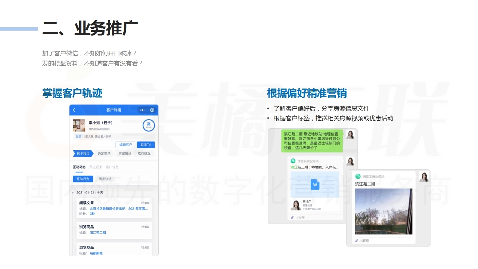Select the 互动行为 filter pill
Image resolution: width=478 pixels, height=269 pixels.
click(83, 179)
